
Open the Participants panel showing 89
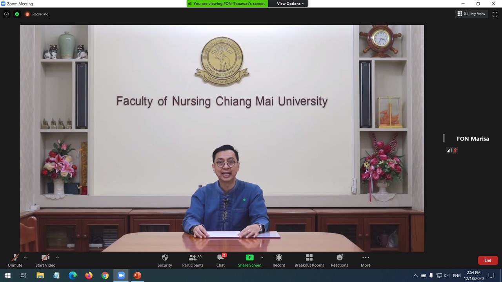[193, 260]
